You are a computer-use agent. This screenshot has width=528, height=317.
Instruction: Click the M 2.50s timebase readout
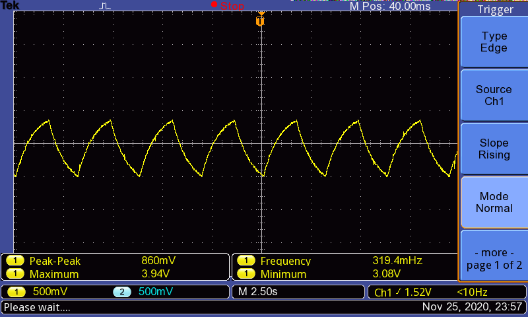pyautogui.click(x=257, y=292)
